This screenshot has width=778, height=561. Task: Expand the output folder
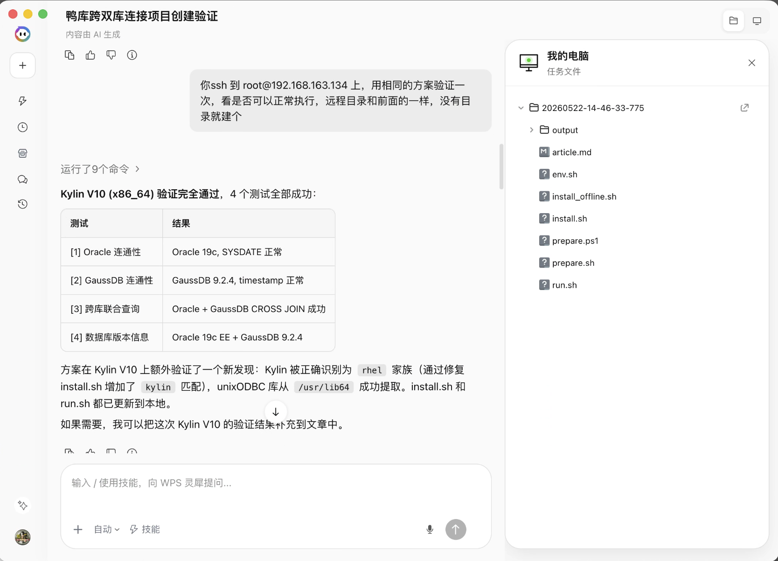point(531,130)
